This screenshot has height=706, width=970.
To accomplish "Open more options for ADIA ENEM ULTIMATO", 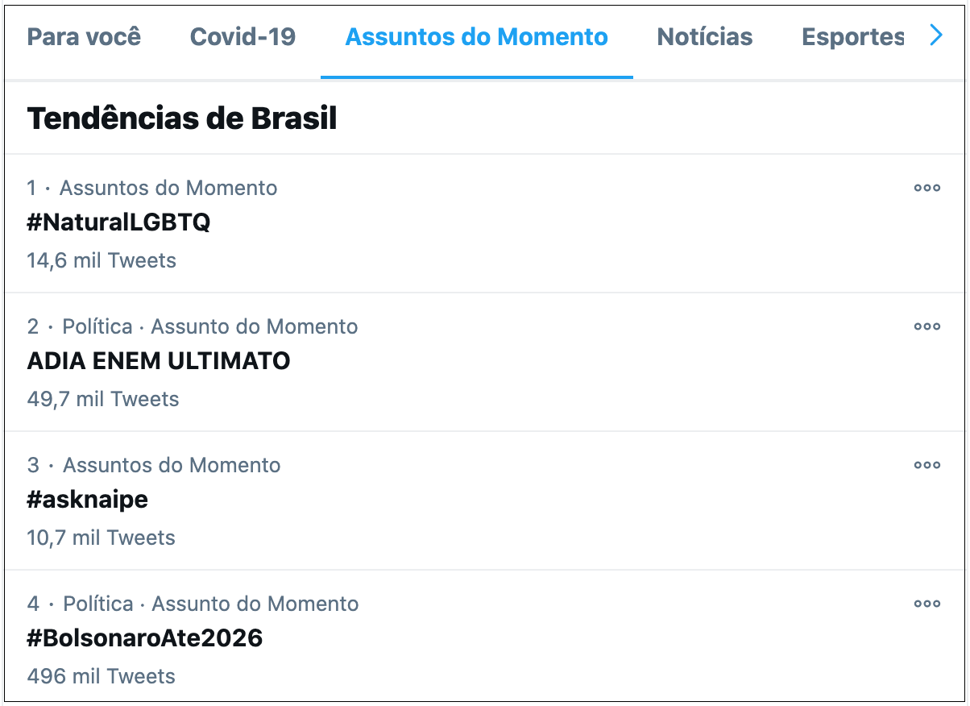I will pos(926,326).
